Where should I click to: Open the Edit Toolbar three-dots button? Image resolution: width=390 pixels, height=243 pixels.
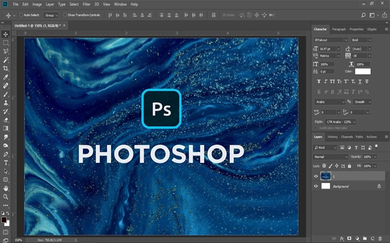click(x=5, y=205)
